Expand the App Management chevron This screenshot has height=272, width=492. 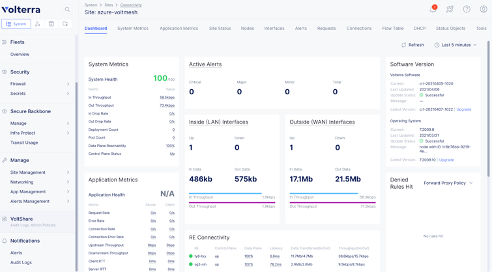(68, 191)
